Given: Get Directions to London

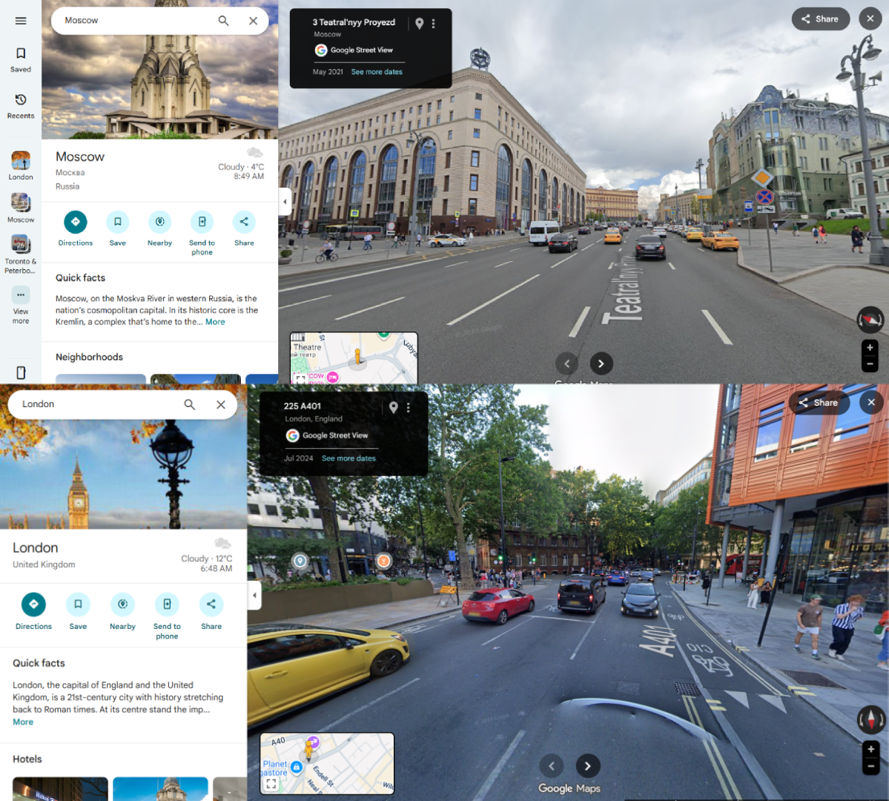Looking at the screenshot, I should 33,612.
